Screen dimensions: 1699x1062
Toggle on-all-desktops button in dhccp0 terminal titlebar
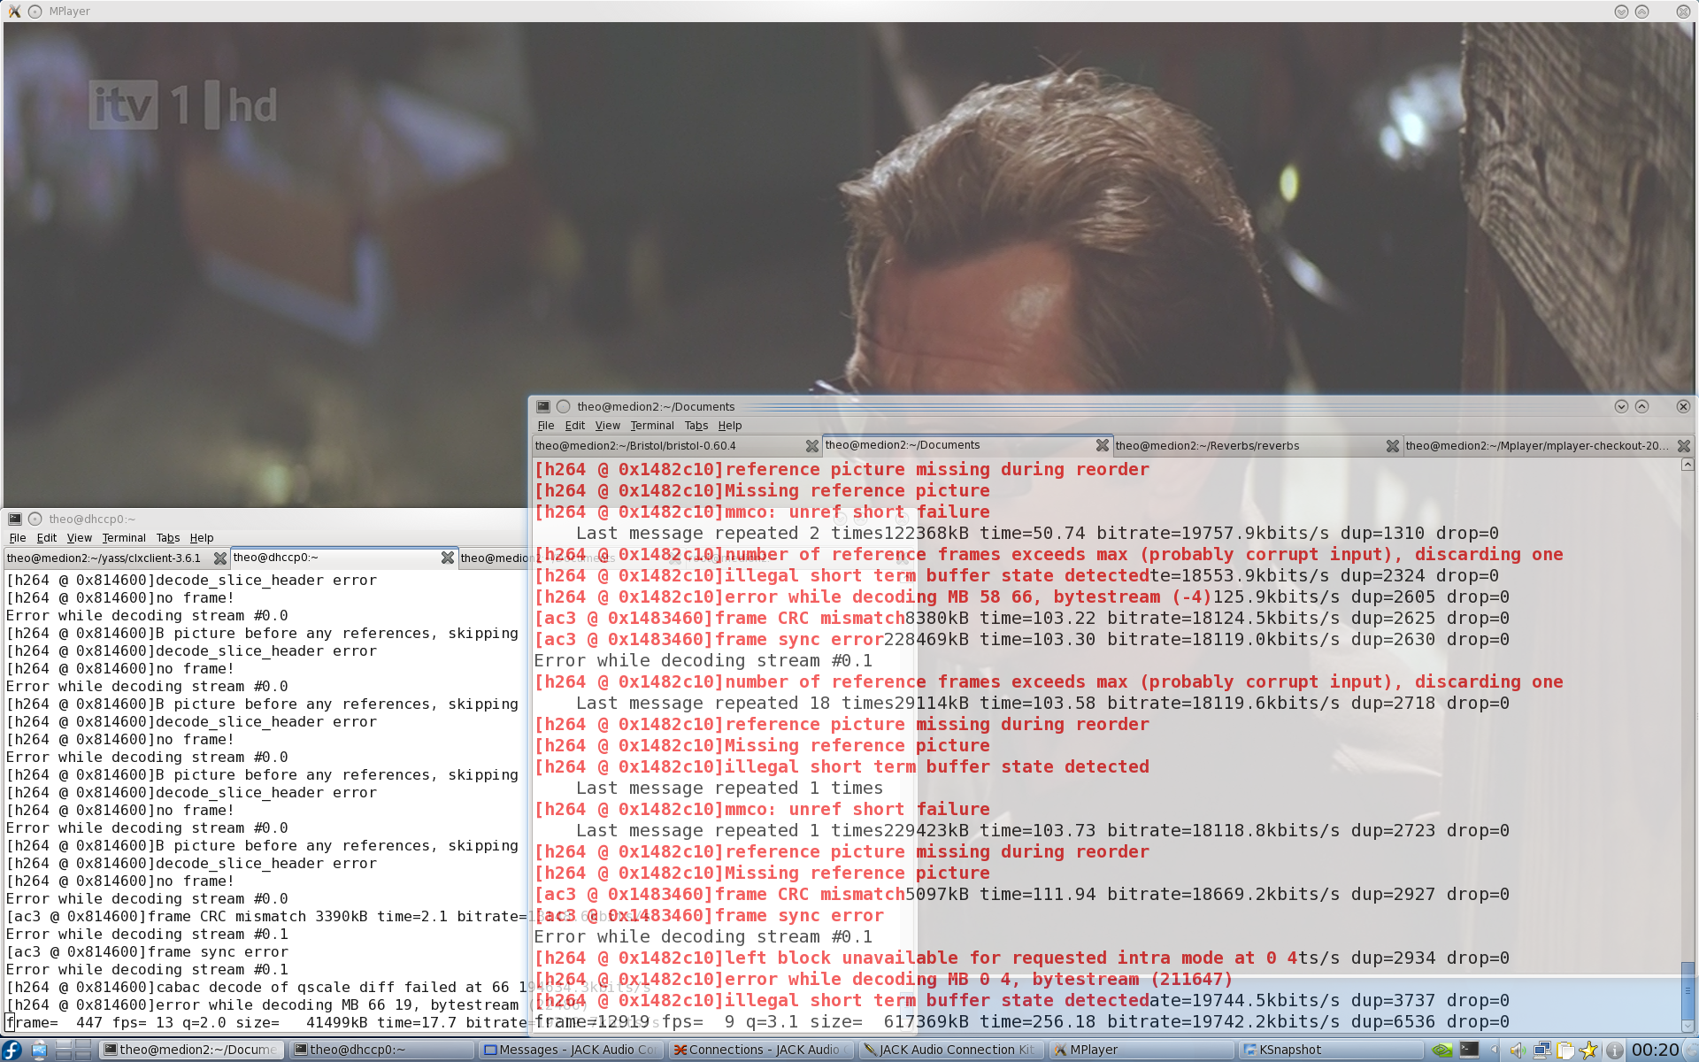[35, 519]
